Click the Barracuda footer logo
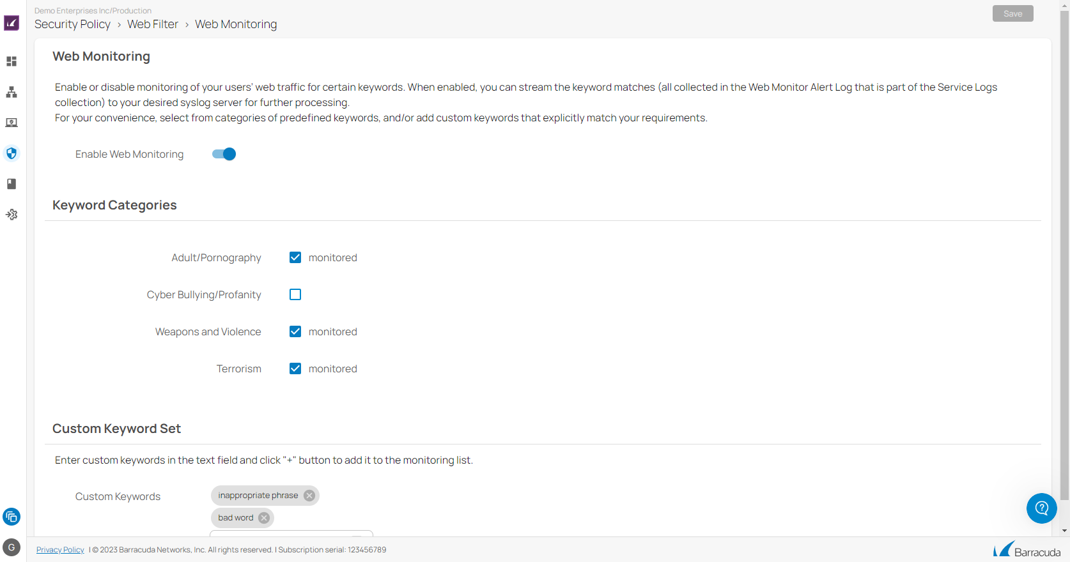The height and width of the screenshot is (562, 1070). point(1027,550)
